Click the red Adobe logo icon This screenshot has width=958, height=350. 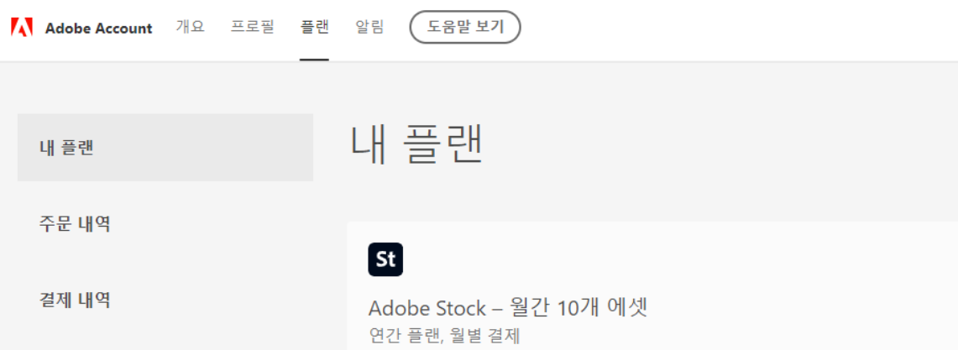(x=22, y=28)
